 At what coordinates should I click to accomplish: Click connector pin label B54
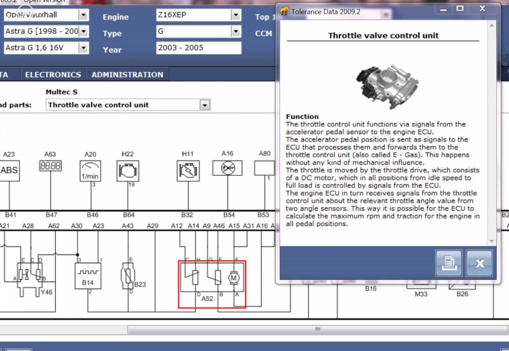point(229,215)
